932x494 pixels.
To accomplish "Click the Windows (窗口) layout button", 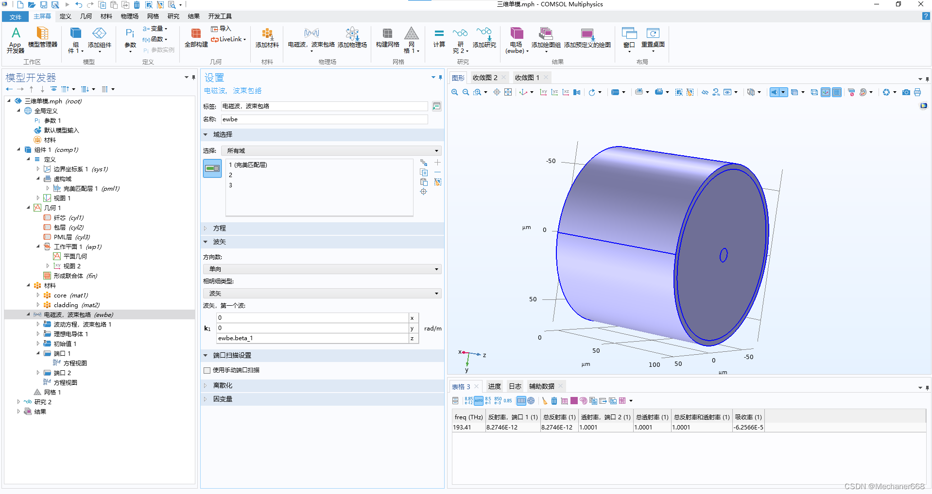I will coord(629,40).
